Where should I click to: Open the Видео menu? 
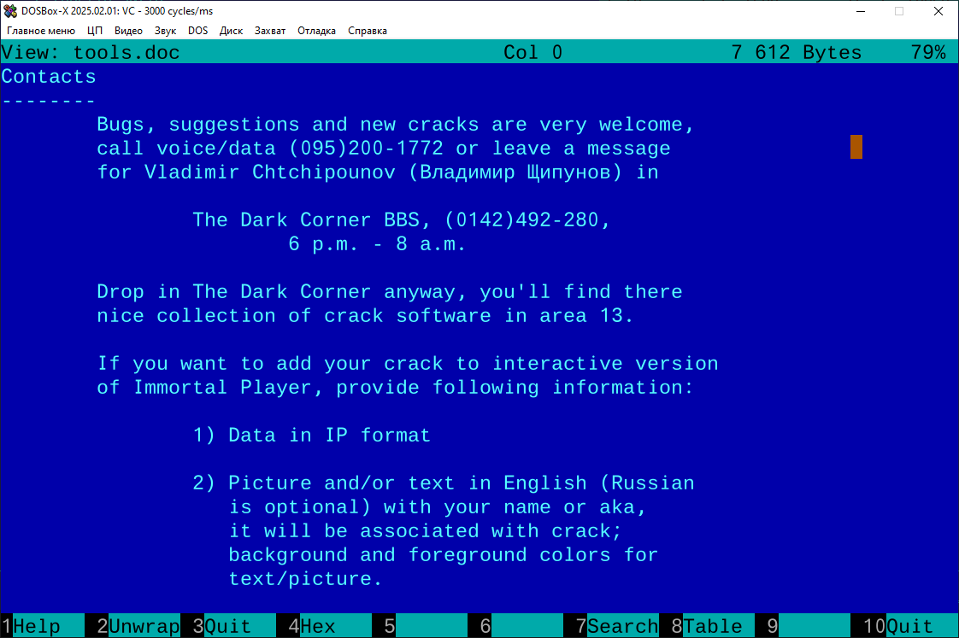[x=128, y=31]
